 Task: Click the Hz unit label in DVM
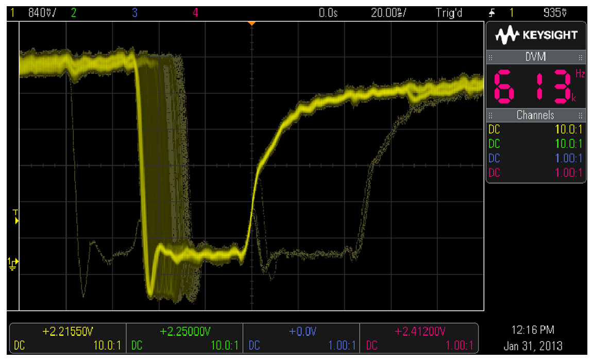coord(580,73)
